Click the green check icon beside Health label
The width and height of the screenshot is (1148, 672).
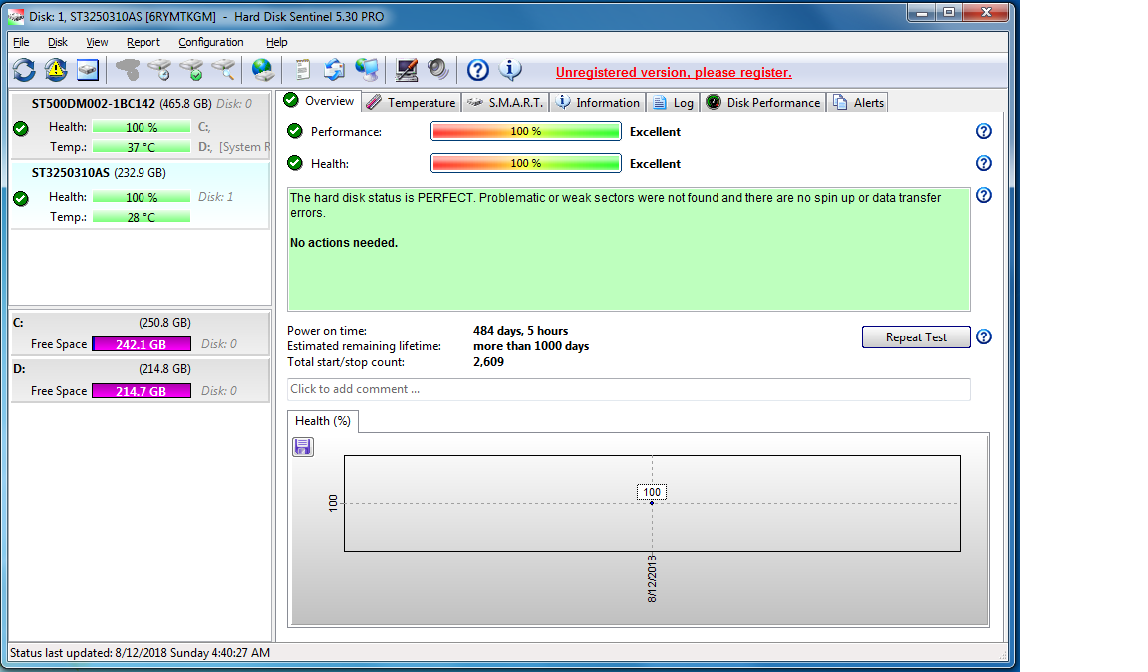pos(295,163)
